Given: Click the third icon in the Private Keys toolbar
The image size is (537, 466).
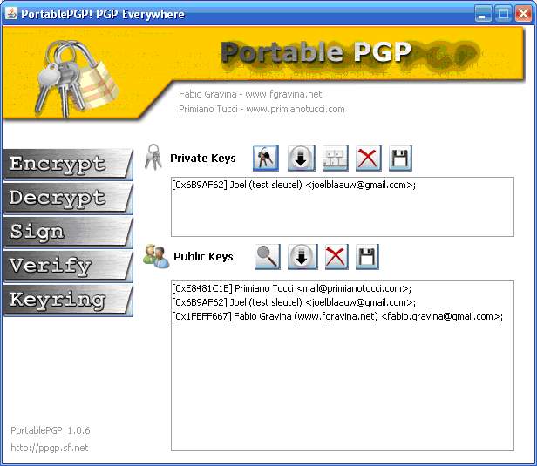Looking at the screenshot, I should point(336,159).
